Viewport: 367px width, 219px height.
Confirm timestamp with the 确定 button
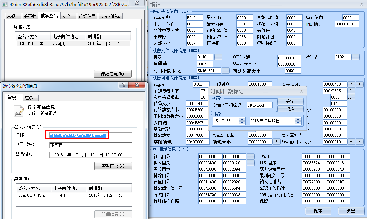290,102
